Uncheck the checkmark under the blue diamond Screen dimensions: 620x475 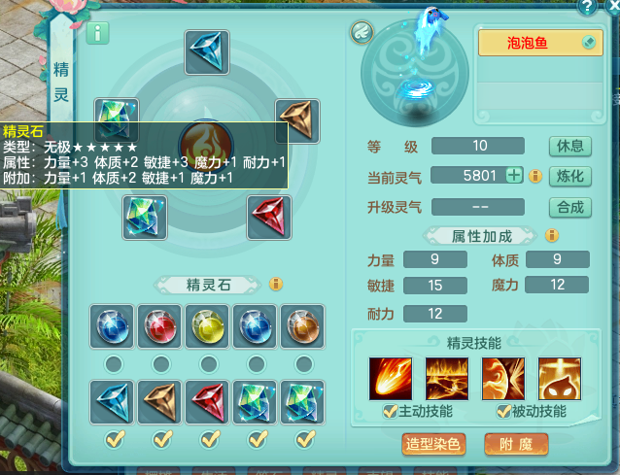[x=115, y=439]
